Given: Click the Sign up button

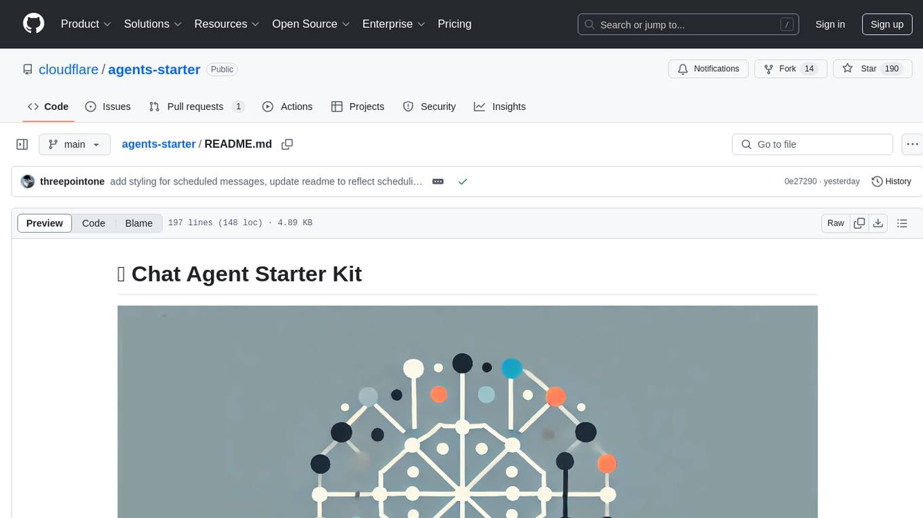Looking at the screenshot, I should (887, 24).
